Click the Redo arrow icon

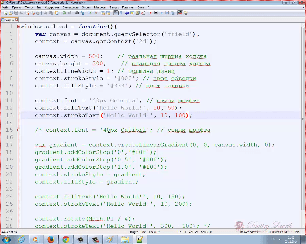[69, 13]
